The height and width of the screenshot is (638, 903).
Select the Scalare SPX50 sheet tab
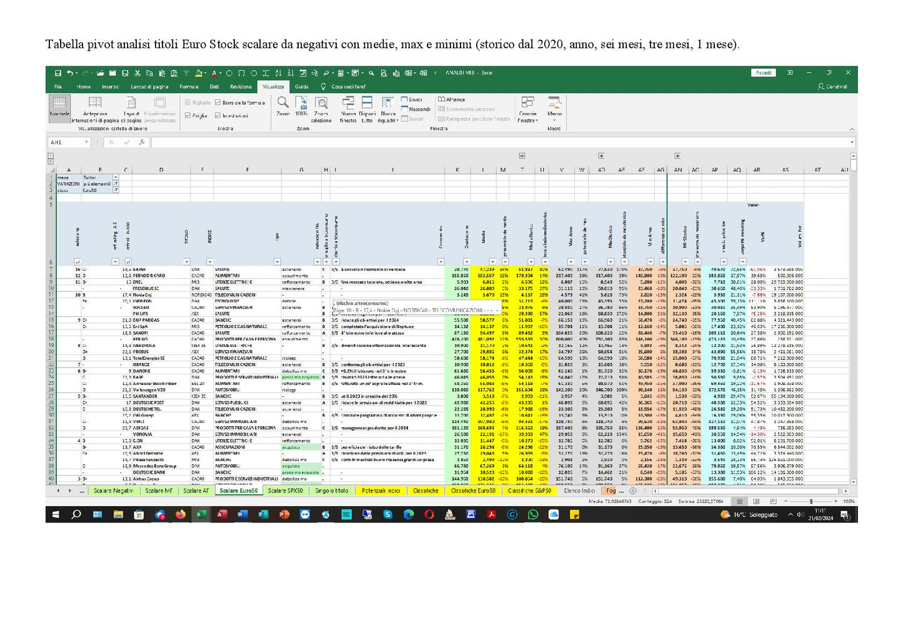click(286, 491)
